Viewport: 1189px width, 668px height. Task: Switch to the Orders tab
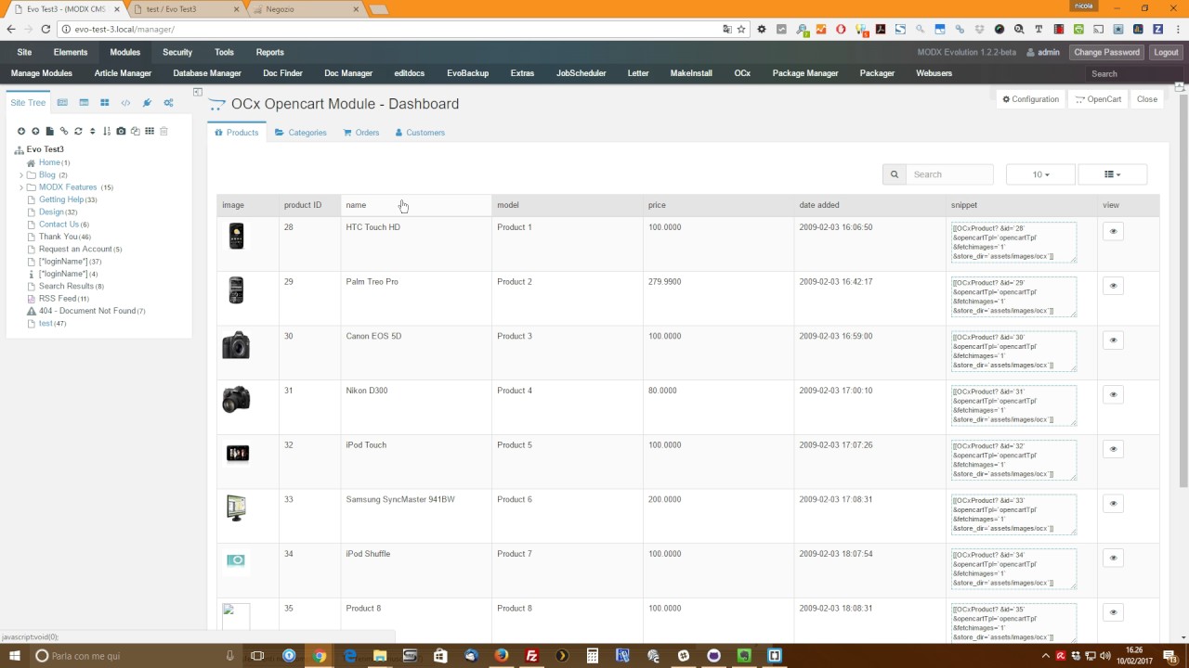click(361, 133)
